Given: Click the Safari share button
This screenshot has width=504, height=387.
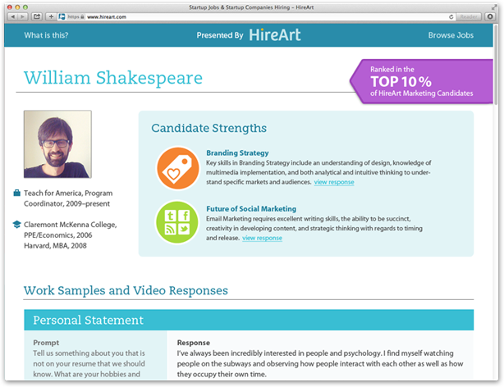Looking at the screenshot, I should click(37, 16).
